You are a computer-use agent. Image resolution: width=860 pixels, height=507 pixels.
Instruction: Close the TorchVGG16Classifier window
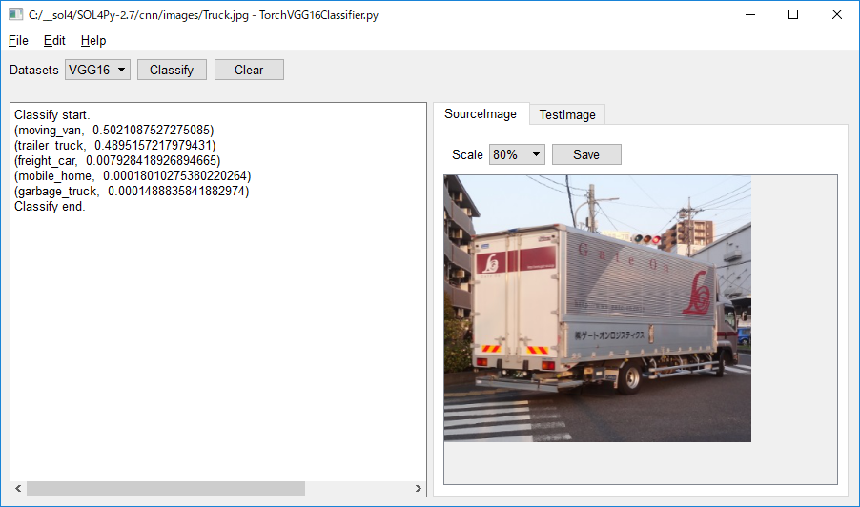[836, 15]
